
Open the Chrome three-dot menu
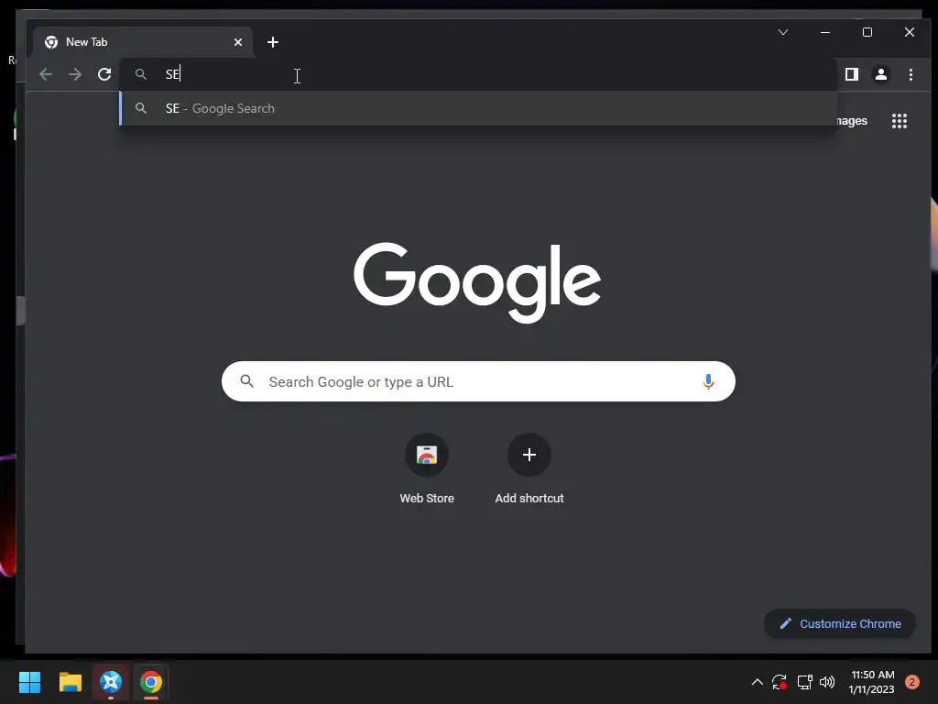point(911,74)
